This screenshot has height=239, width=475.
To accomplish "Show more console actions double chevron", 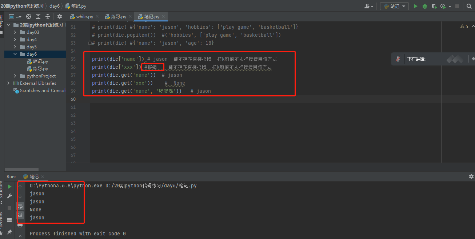I will click(20, 236).
